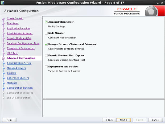
Task: Click the wizard application icon in title bar
Action: coord(3,3)
